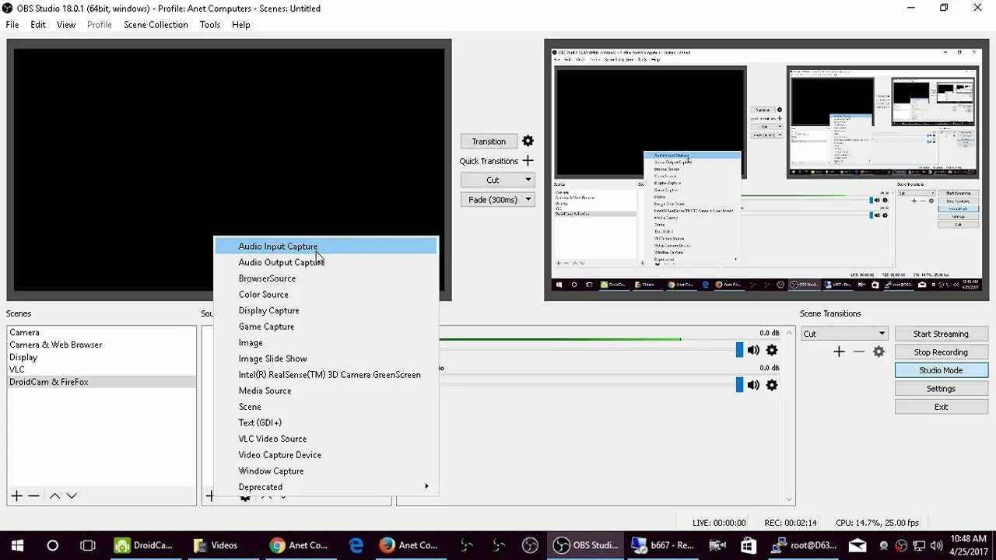Open Cortana search circle on the taskbar
Image resolution: width=996 pixels, height=560 pixels.
pyautogui.click(x=52, y=545)
